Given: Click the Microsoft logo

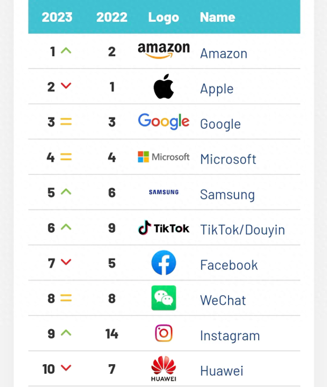Looking at the screenshot, I should pos(163,157).
